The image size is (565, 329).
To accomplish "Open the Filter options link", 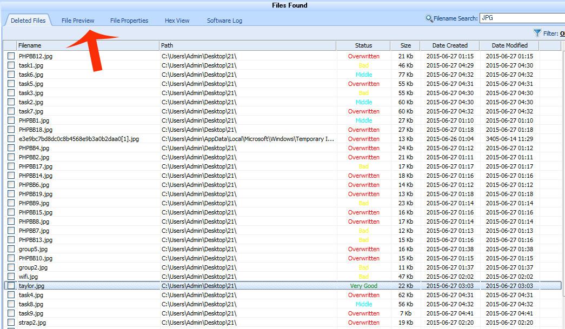I will click(562, 33).
